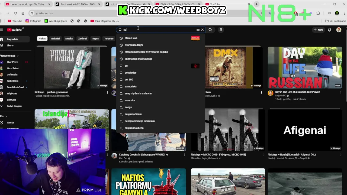Choose the 'svarbausedaryti' suggestion
347x195 pixels.
click(x=160, y=45)
